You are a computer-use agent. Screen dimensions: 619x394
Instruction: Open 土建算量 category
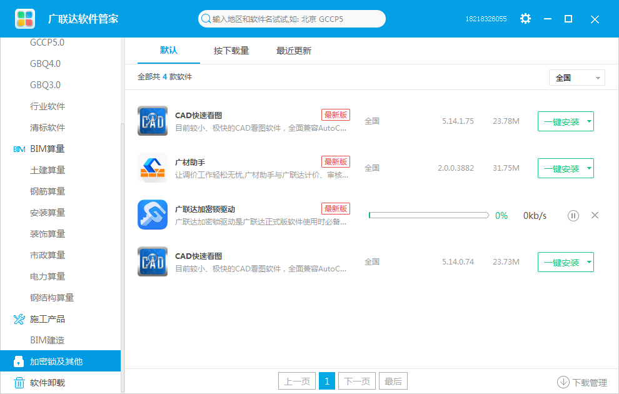click(x=48, y=170)
